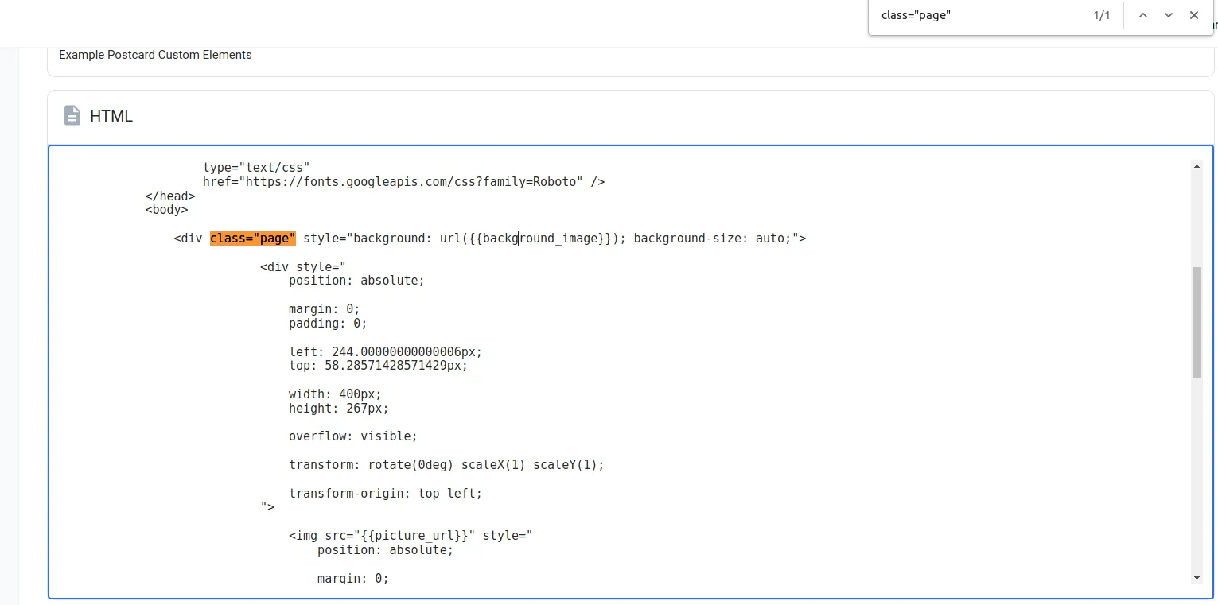Image resolution: width=1218 pixels, height=605 pixels.
Task: Close the find bar with the X icon
Action: pos(1194,15)
